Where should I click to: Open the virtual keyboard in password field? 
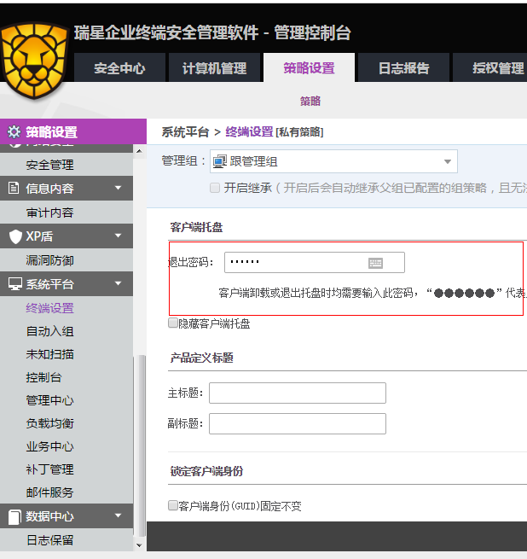click(375, 263)
